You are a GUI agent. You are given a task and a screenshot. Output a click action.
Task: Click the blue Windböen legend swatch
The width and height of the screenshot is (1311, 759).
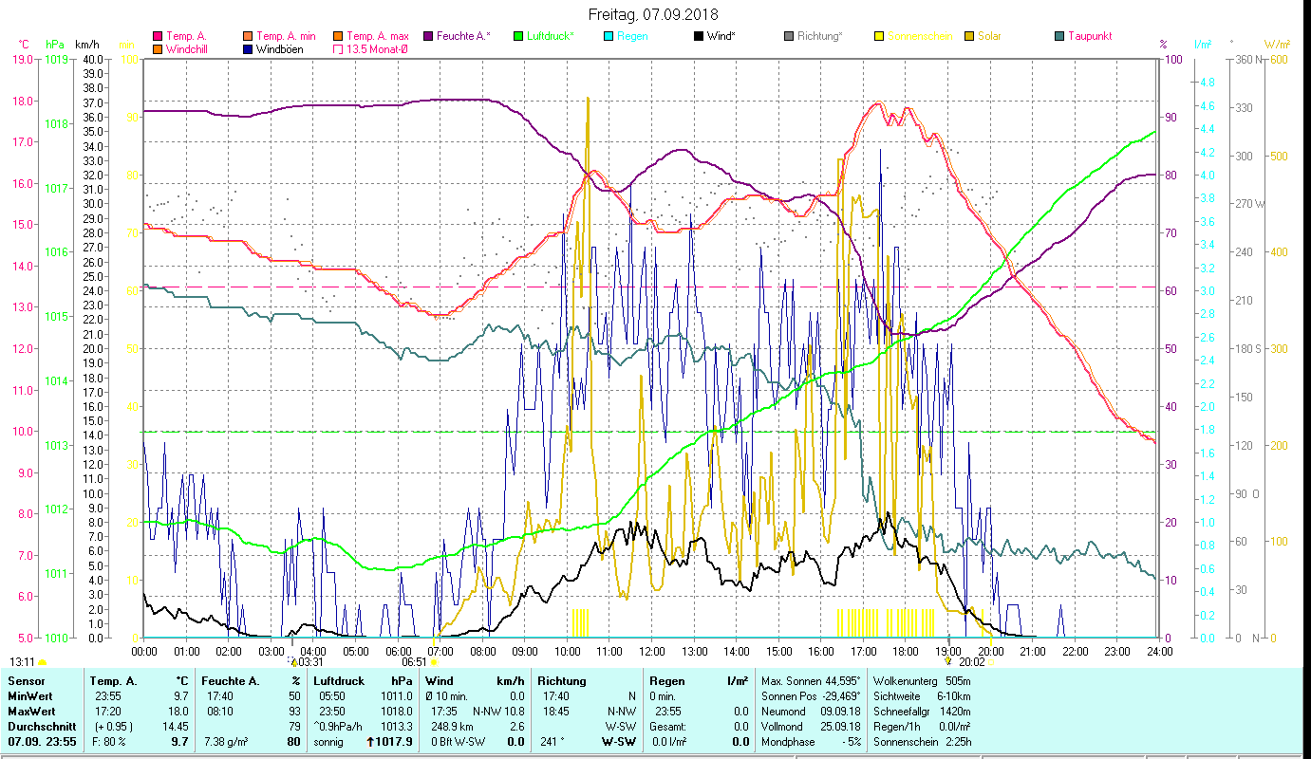[249, 48]
